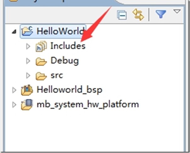Image resolution: width=190 pixels, height=153 pixels.
Task: Select the Includes tree item label
Action: point(68,46)
